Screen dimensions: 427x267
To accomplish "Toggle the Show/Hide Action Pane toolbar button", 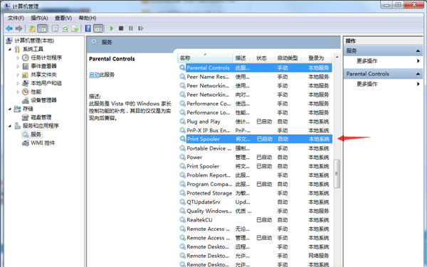I will pyautogui.click(x=98, y=28).
